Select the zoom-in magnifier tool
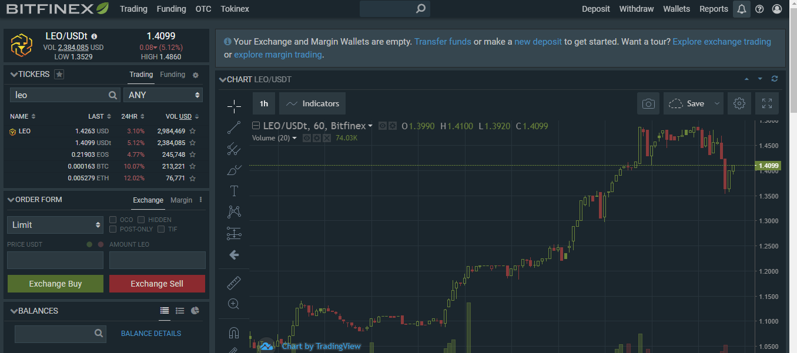797x353 pixels. click(233, 304)
